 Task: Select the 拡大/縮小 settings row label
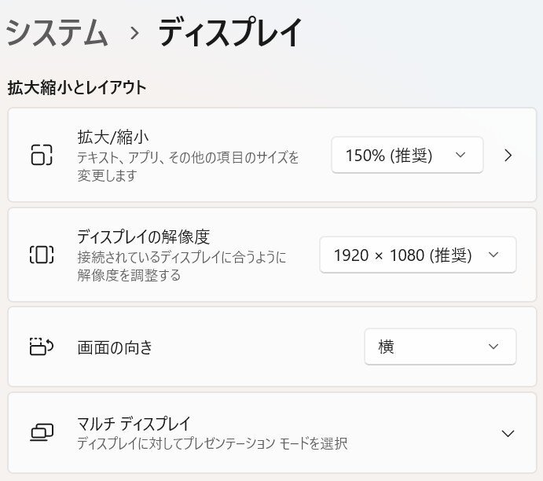click(113, 137)
